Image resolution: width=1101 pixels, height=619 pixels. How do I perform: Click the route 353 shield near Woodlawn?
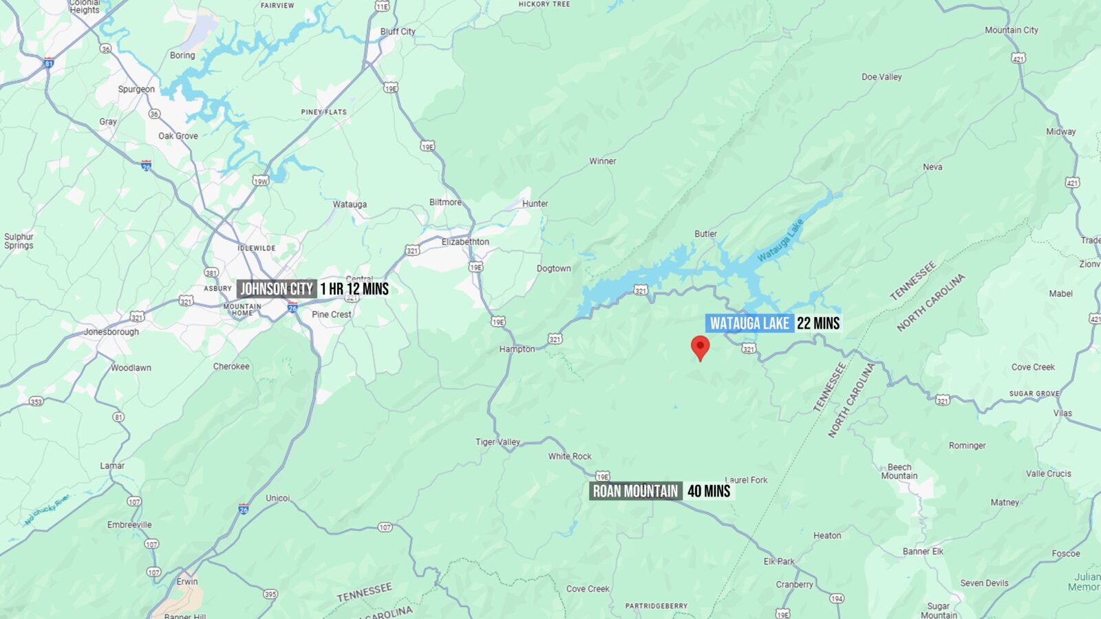click(x=36, y=402)
